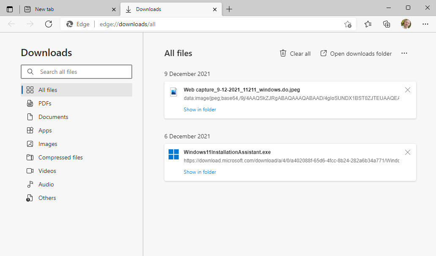Open the Collections icon

(387, 24)
